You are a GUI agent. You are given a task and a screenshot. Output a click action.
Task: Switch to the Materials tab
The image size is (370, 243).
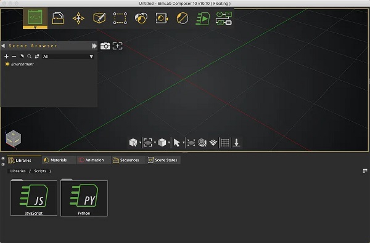(59, 160)
